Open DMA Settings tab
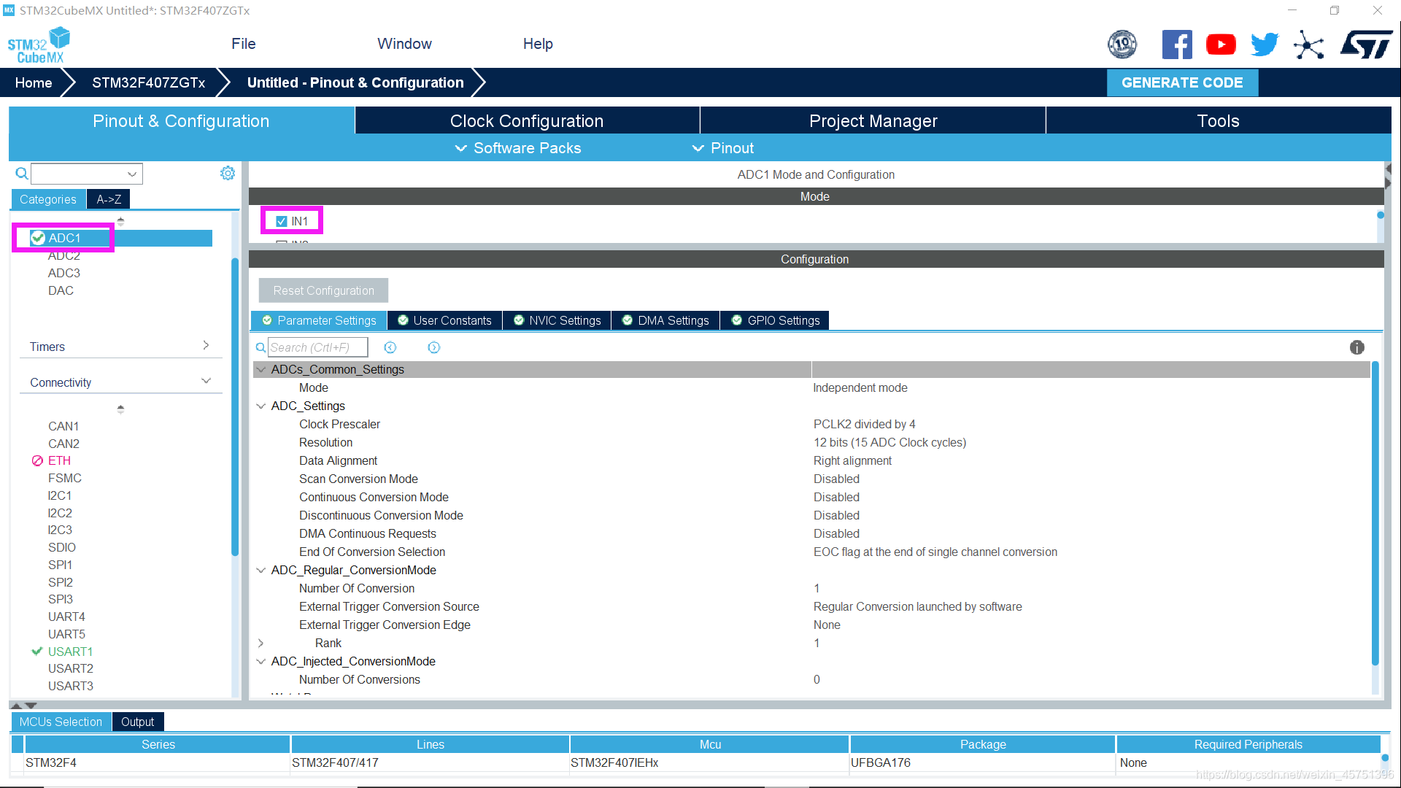 665,320
